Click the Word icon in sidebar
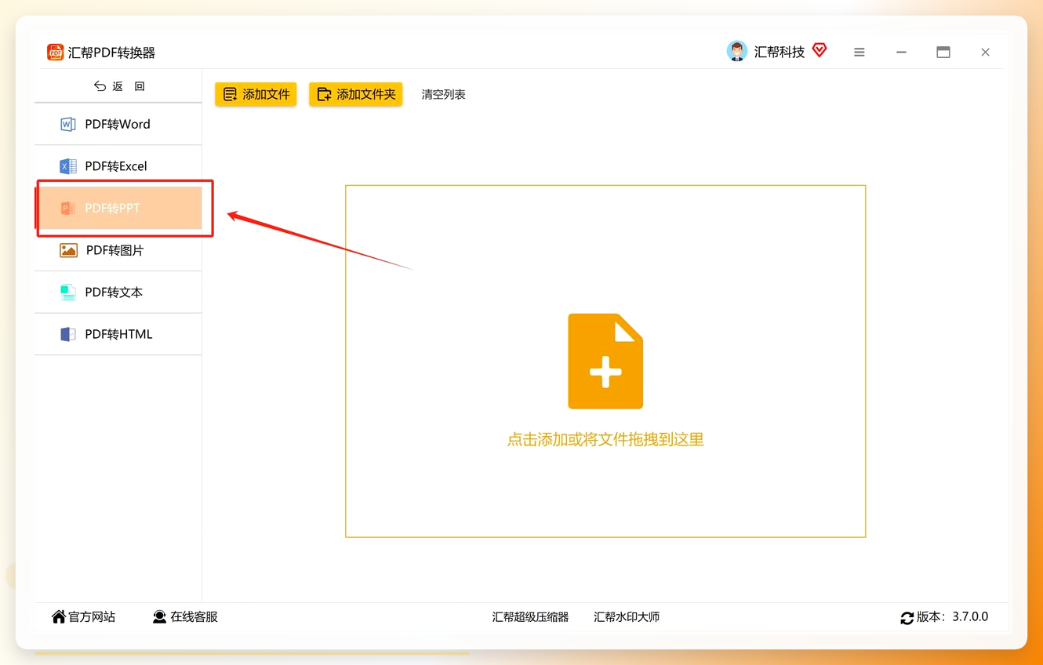1043x665 pixels. pos(68,124)
